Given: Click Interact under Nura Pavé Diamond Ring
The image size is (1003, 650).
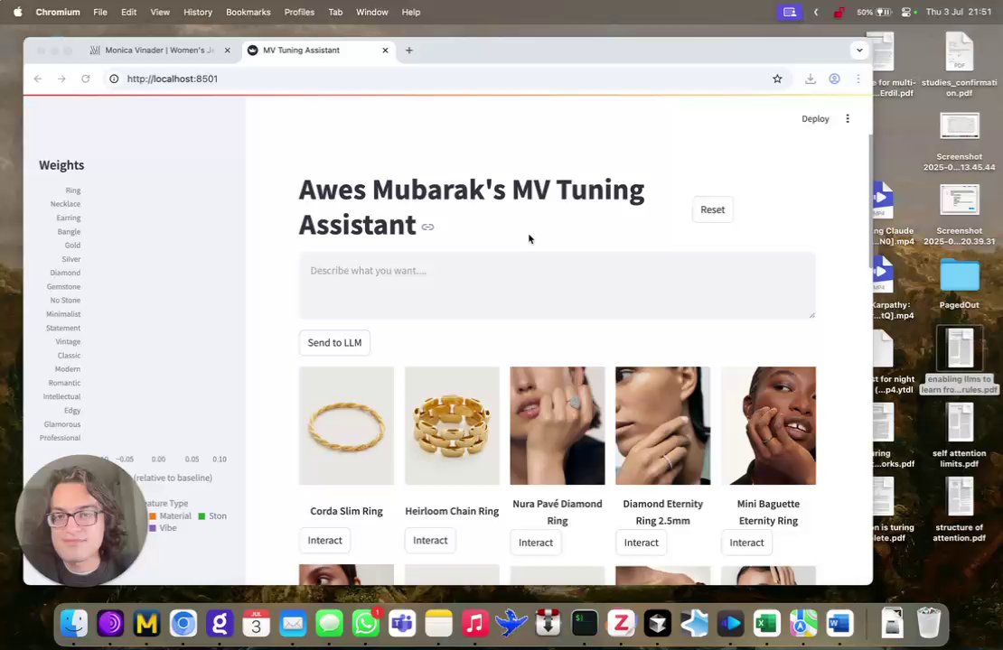Looking at the screenshot, I should click(536, 543).
